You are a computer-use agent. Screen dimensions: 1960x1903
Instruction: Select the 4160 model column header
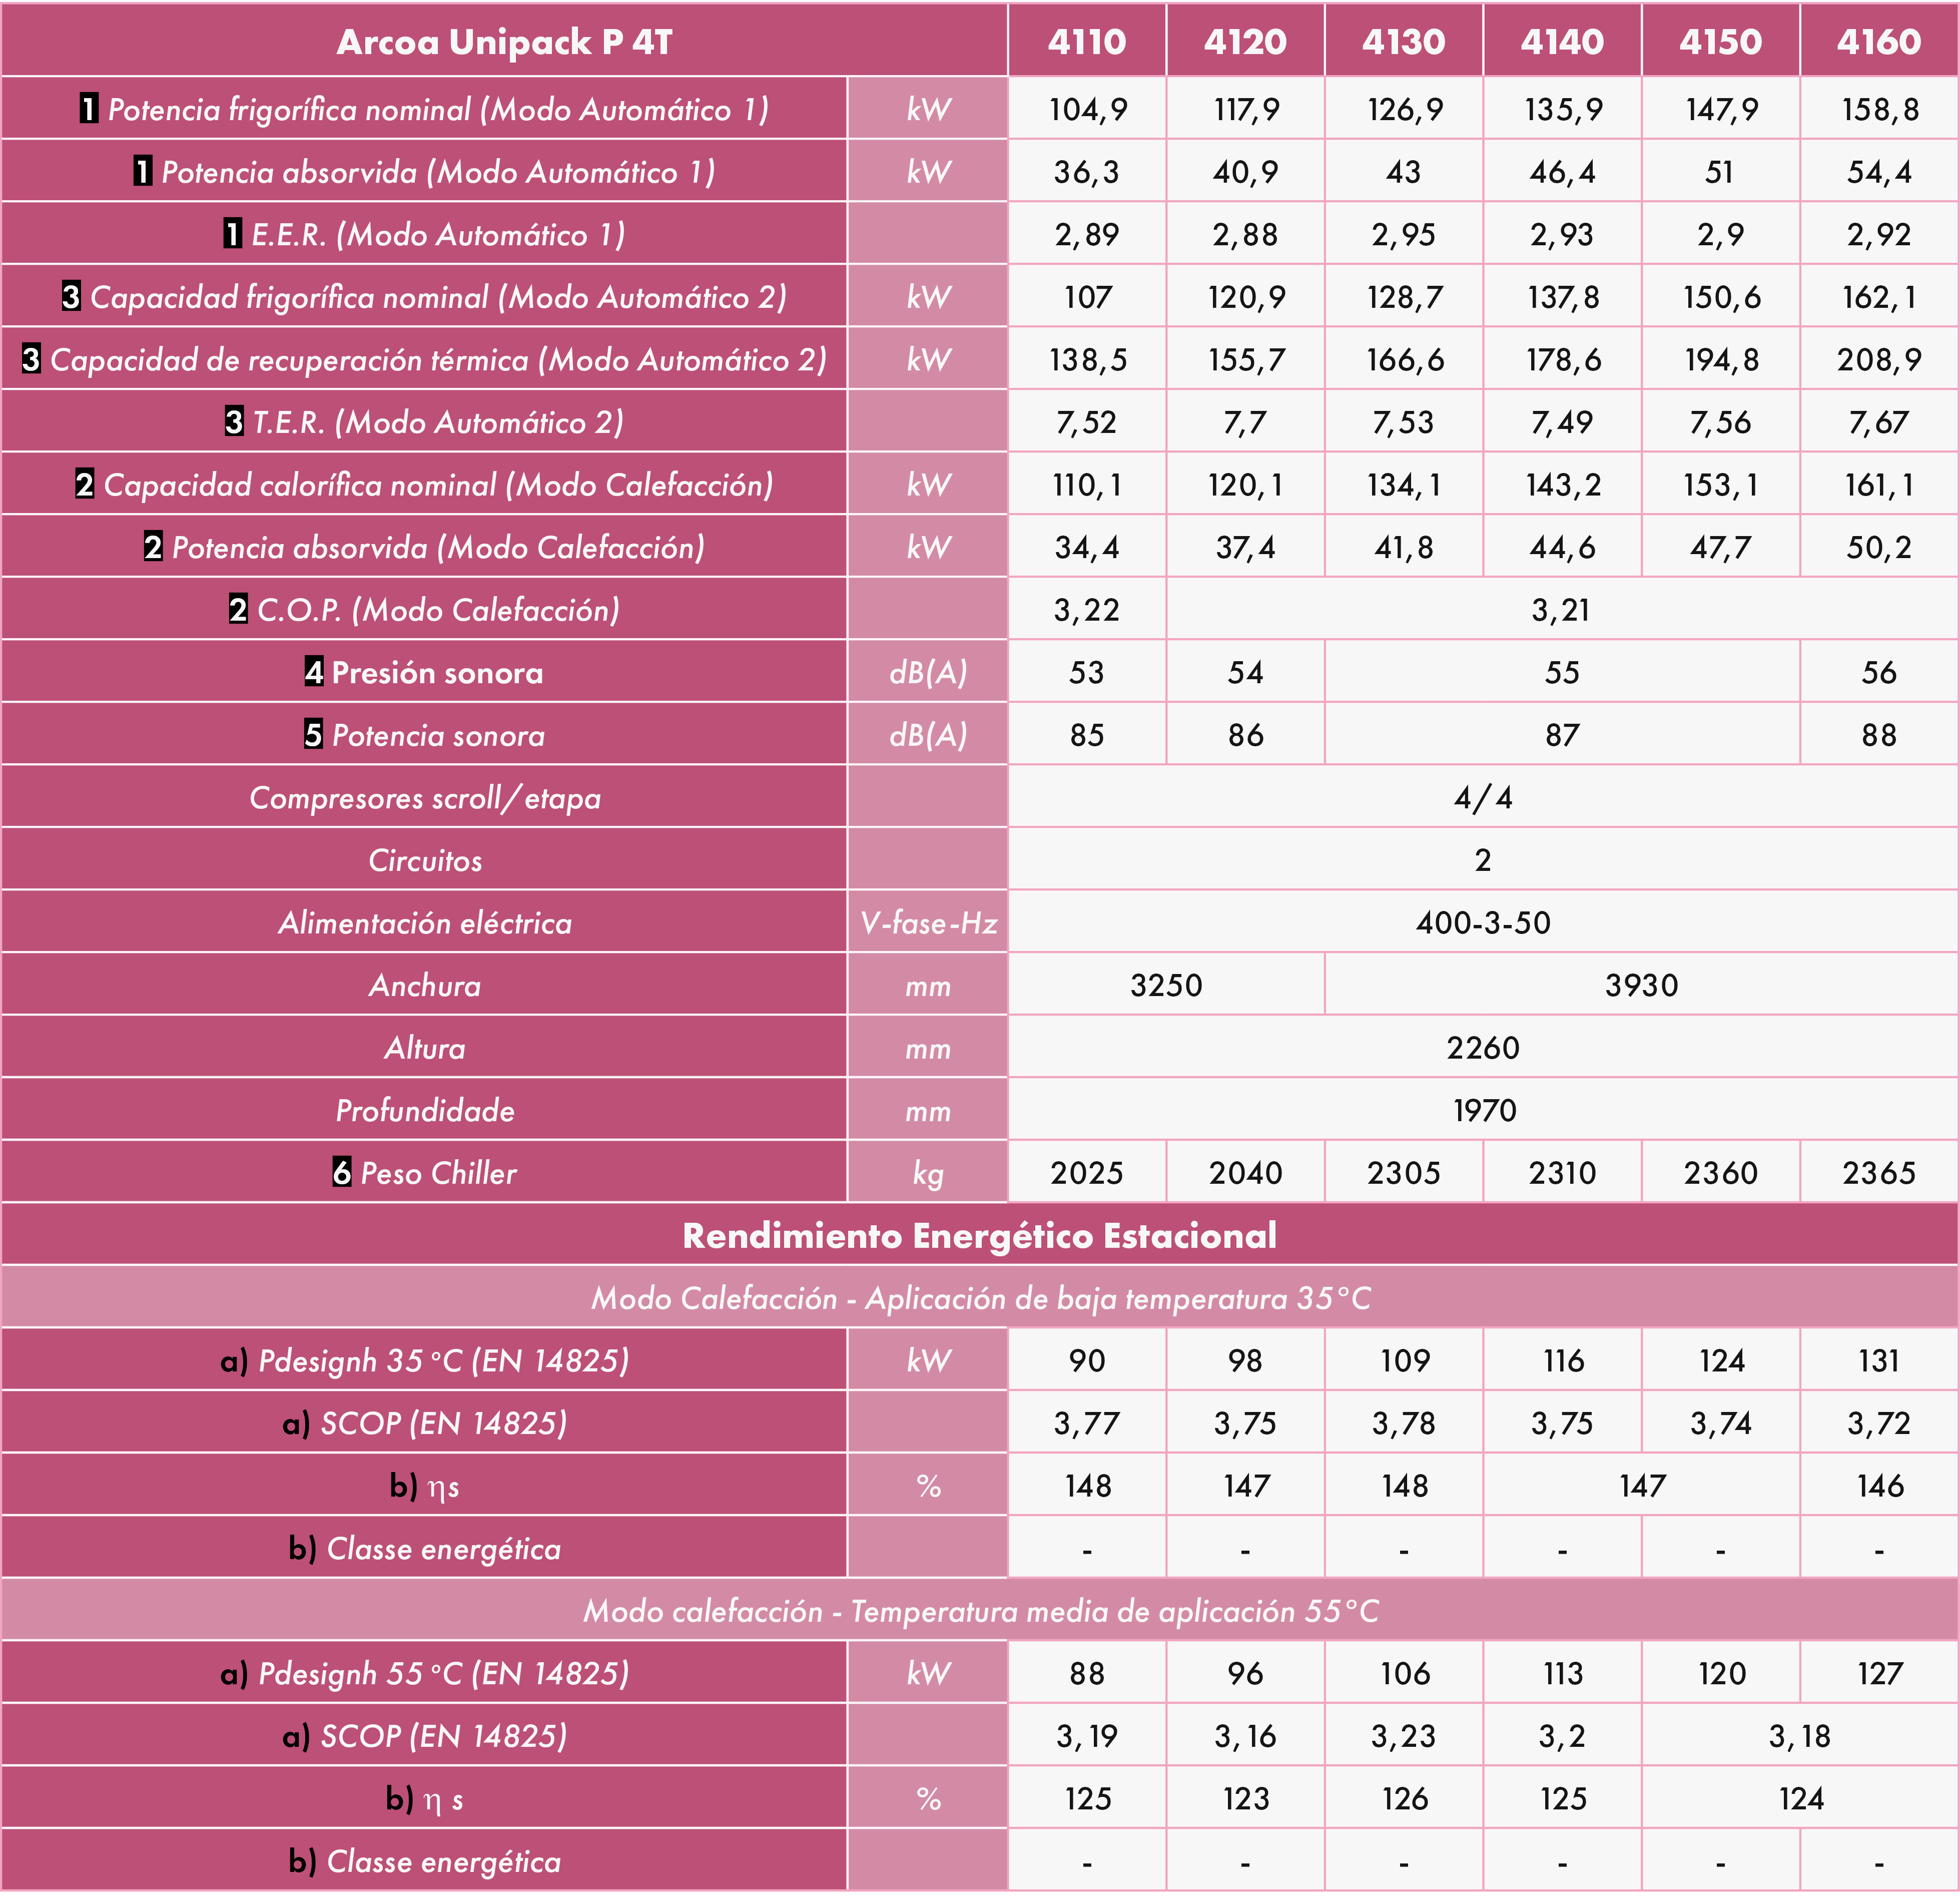click(1879, 41)
